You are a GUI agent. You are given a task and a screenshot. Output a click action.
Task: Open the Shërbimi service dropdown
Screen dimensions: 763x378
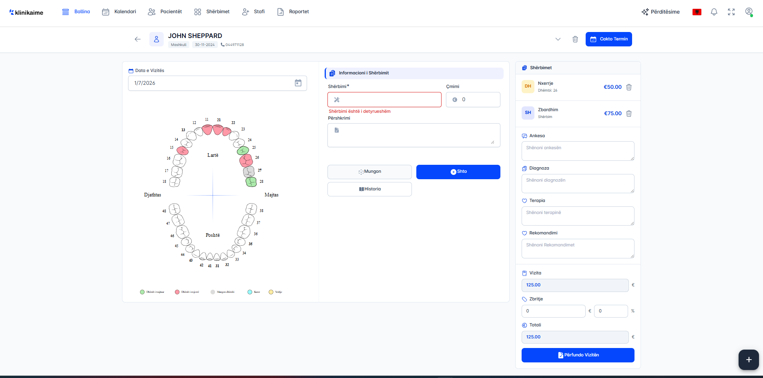click(384, 100)
